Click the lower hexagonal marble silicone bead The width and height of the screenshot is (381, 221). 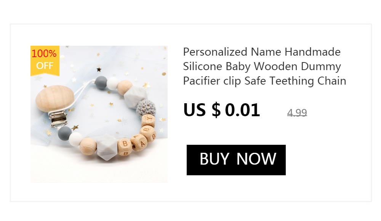coord(107,147)
